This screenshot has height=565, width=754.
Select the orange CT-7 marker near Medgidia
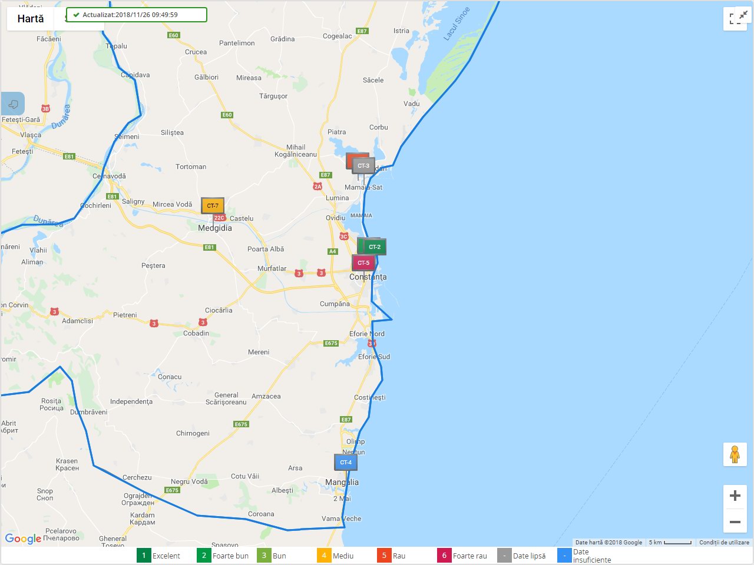213,206
